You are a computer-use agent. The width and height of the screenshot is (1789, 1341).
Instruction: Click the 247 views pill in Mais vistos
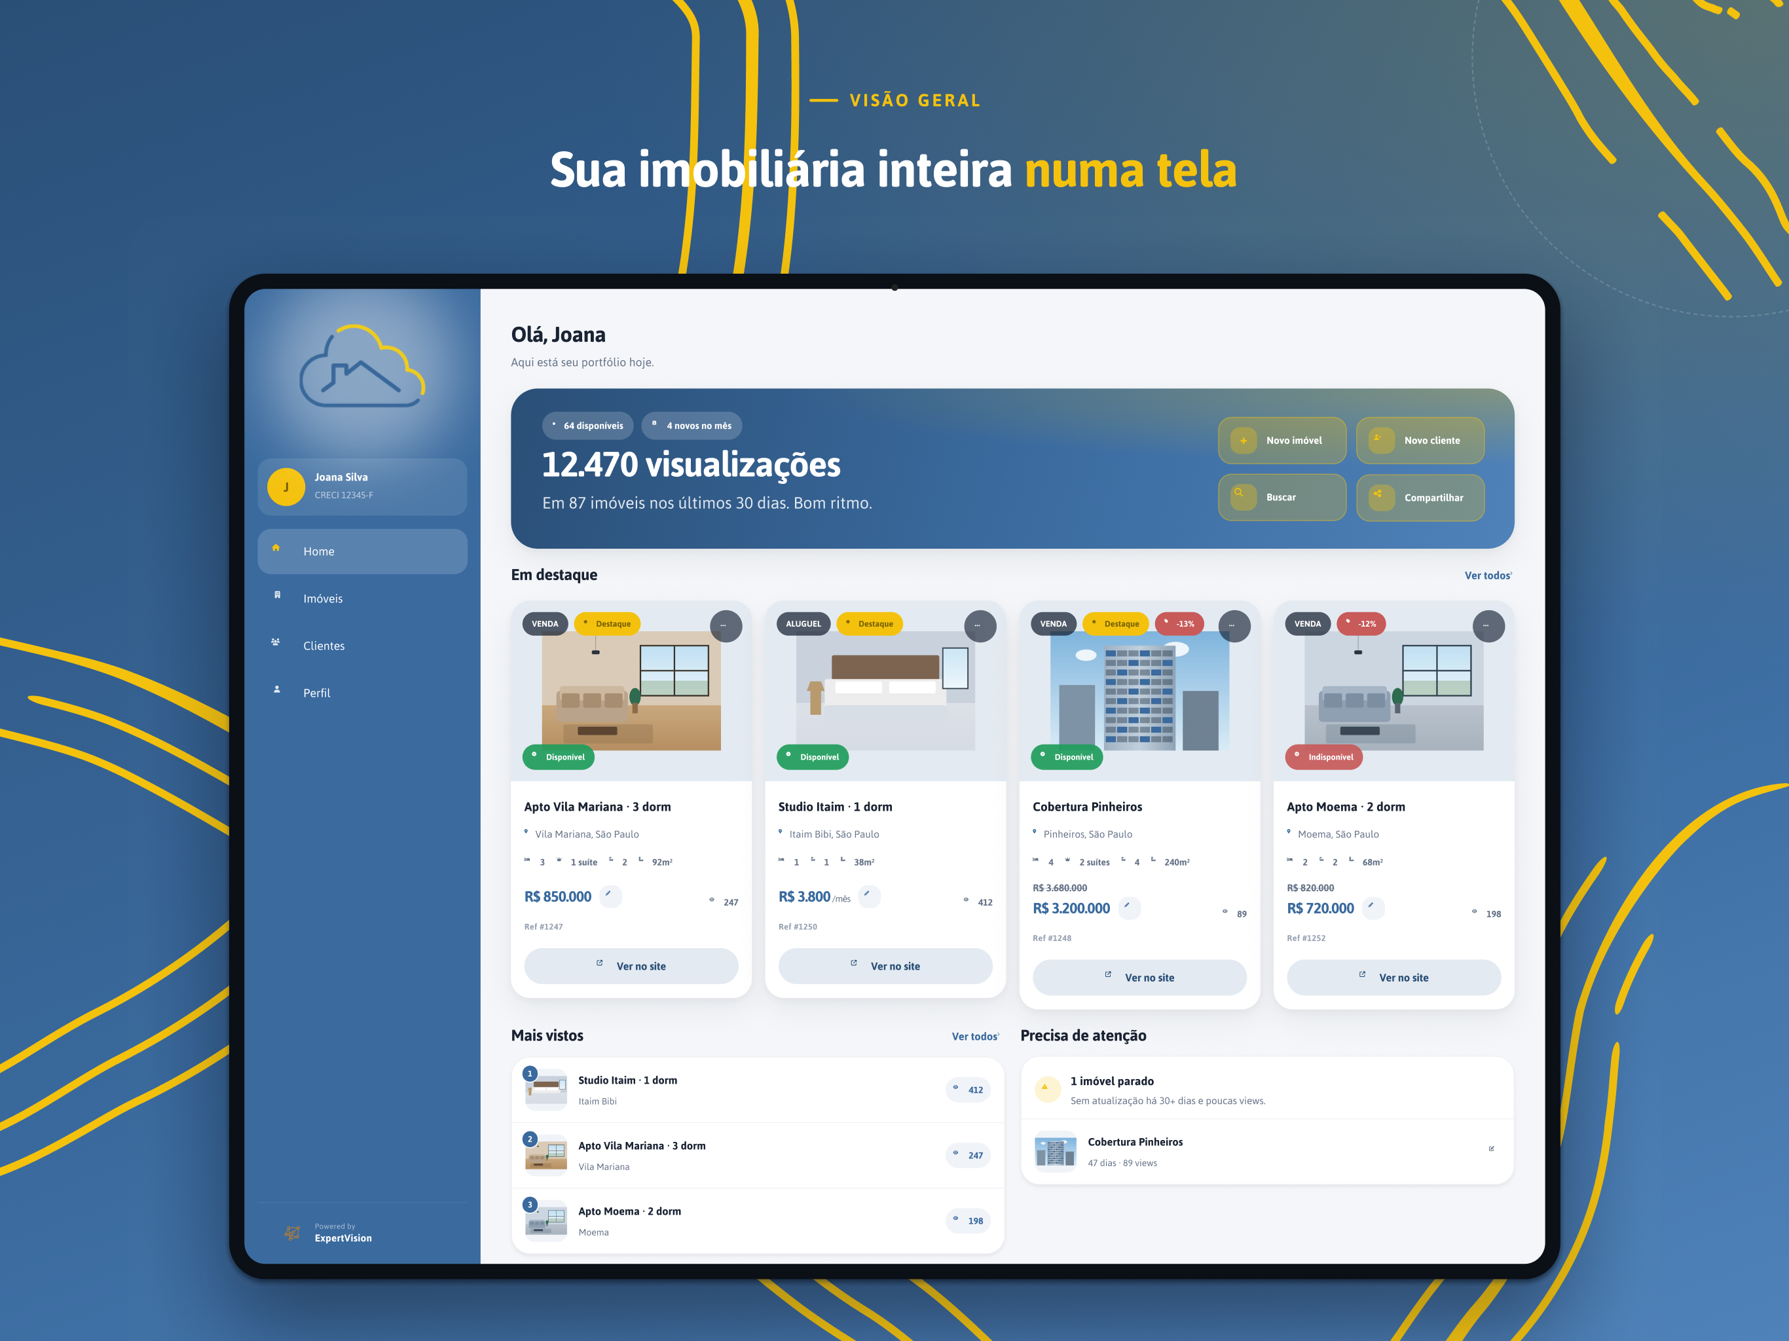point(968,1156)
